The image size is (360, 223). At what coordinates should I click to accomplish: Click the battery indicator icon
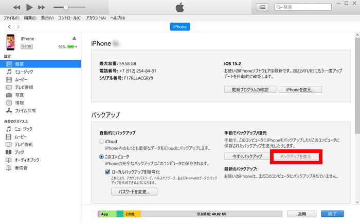point(71,47)
